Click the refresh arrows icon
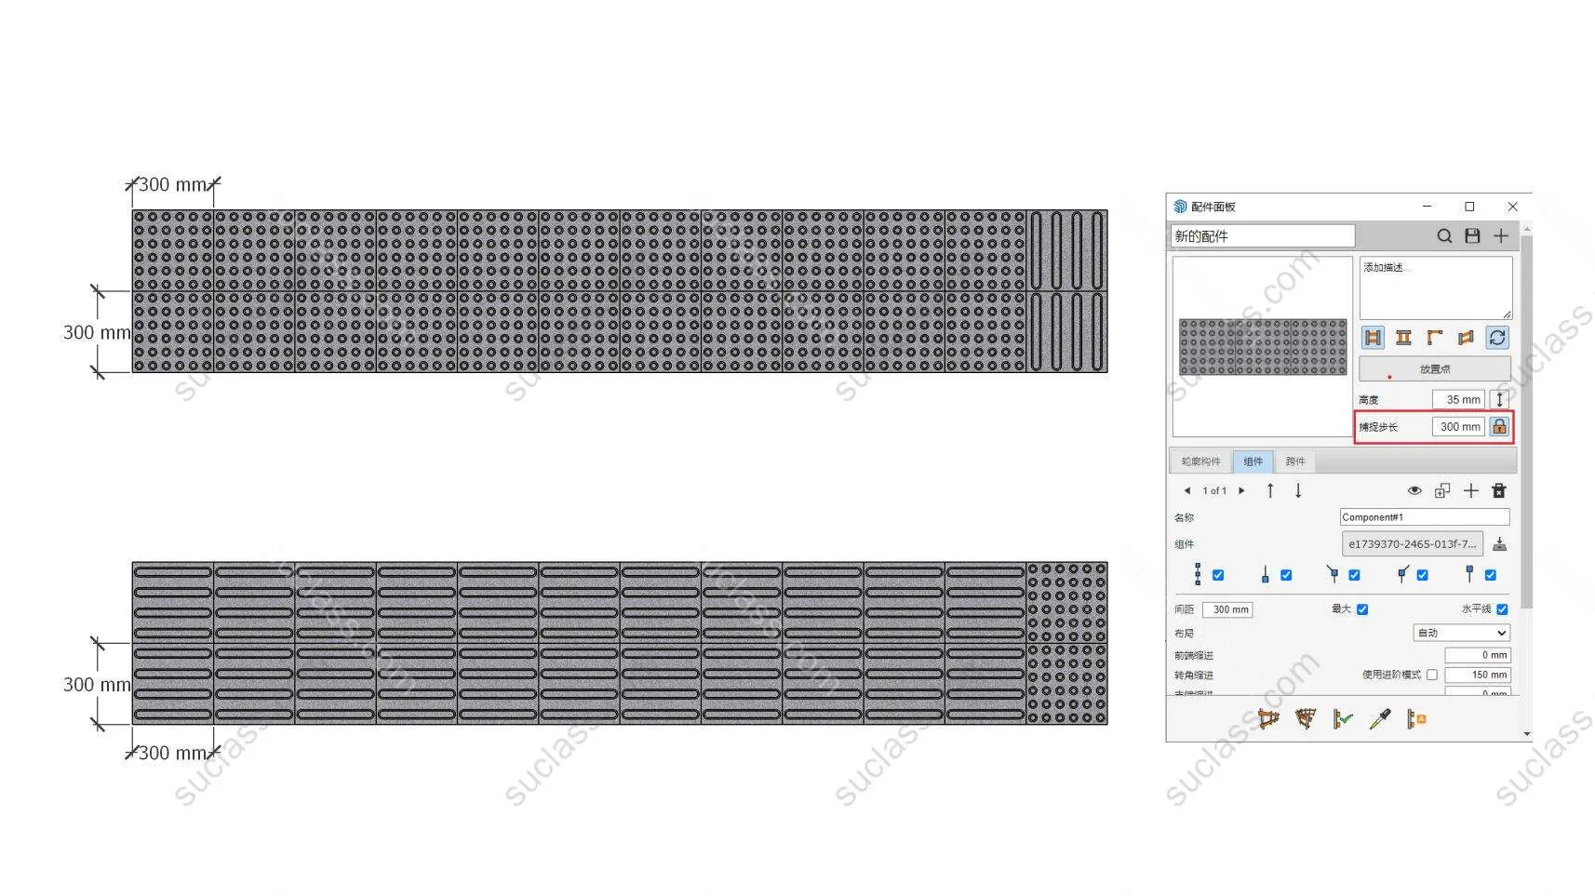 (1497, 338)
